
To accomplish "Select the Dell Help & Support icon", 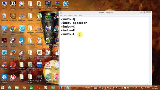I will pyautogui.click(x=4, y=78).
